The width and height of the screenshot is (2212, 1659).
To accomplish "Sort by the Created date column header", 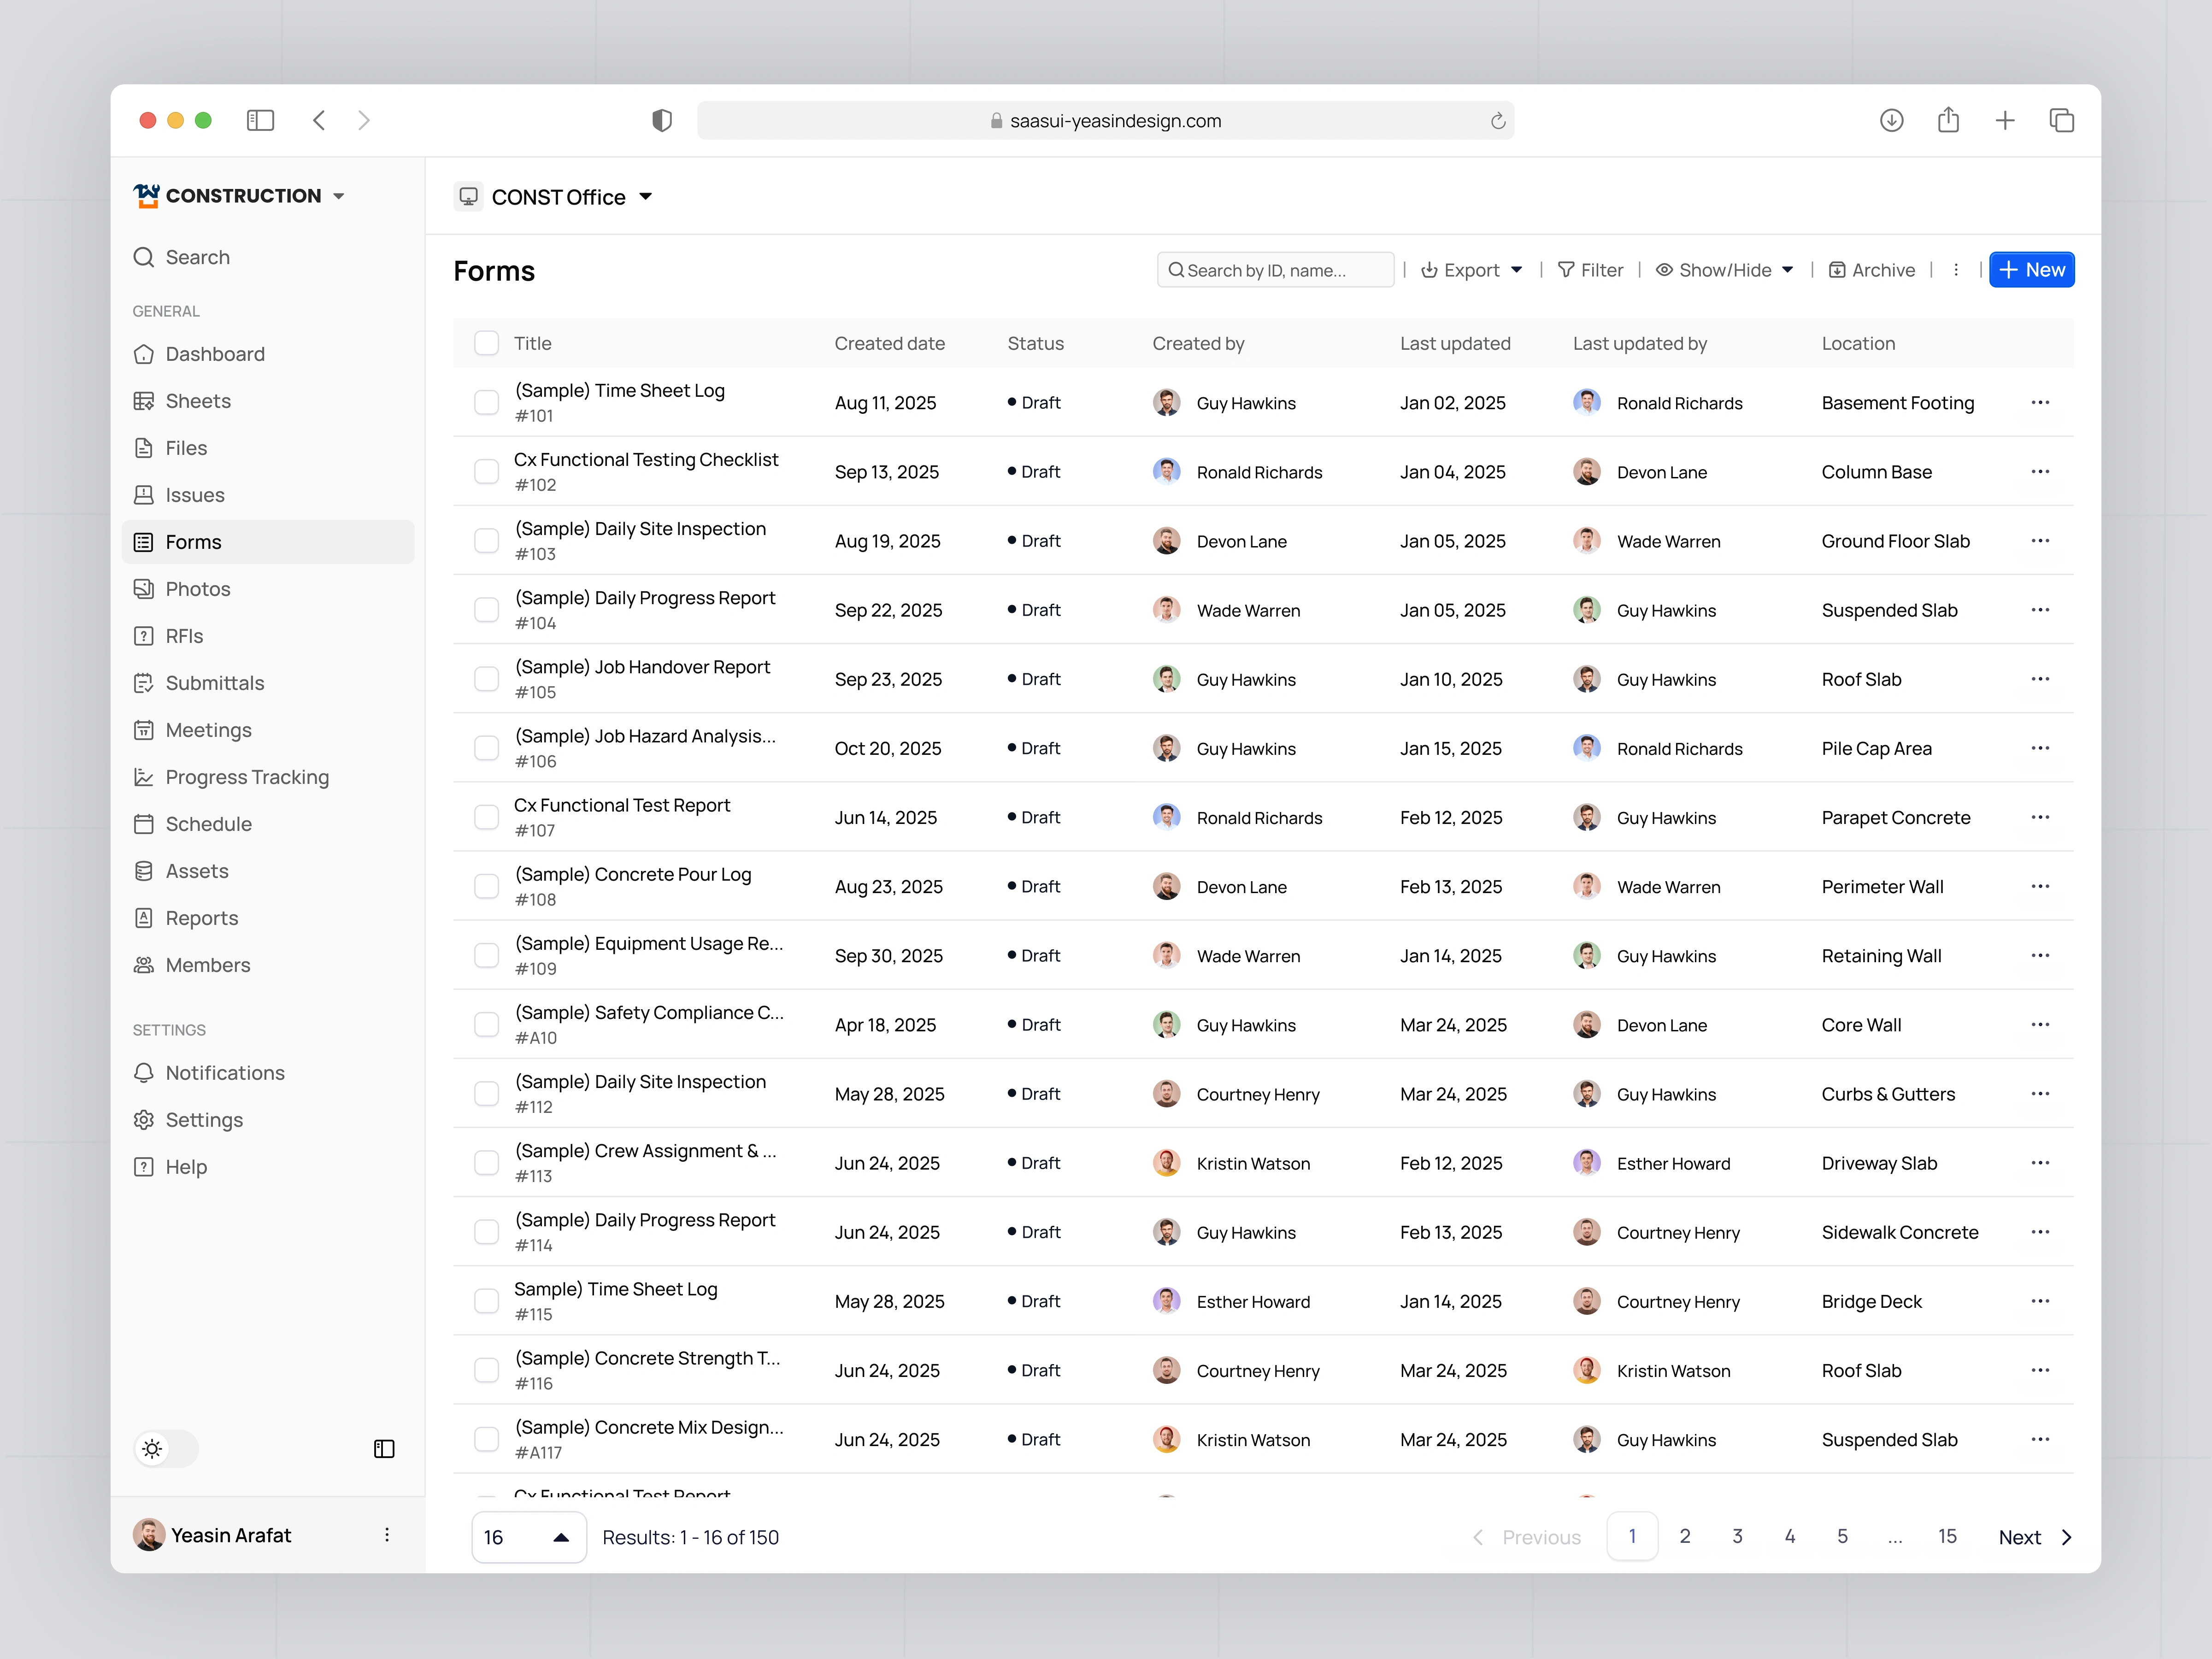I will tap(889, 343).
